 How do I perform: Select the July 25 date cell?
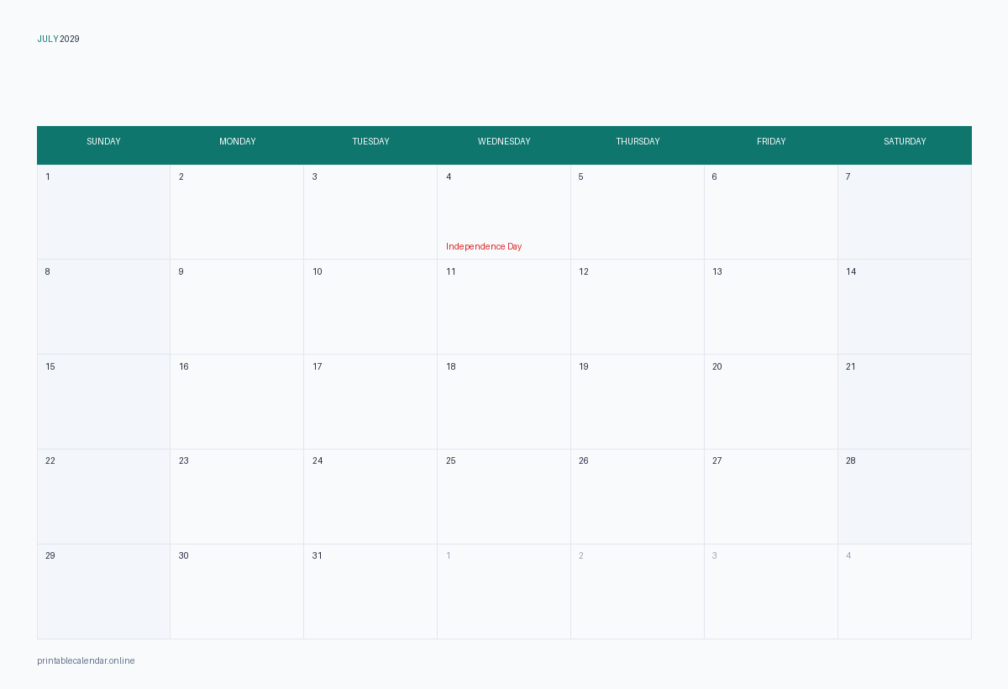click(504, 497)
